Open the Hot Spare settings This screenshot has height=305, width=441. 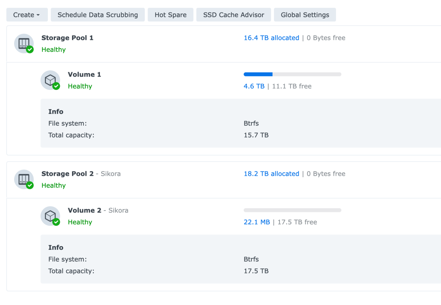tap(171, 15)
